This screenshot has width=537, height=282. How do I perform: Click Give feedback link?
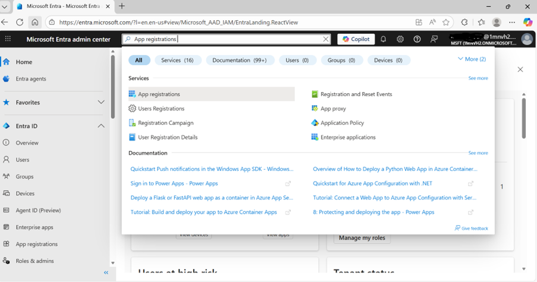tap(471, 228)
